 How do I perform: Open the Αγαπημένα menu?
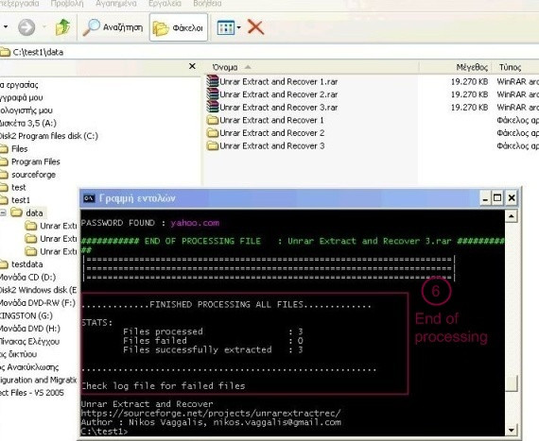pos(116,4)
